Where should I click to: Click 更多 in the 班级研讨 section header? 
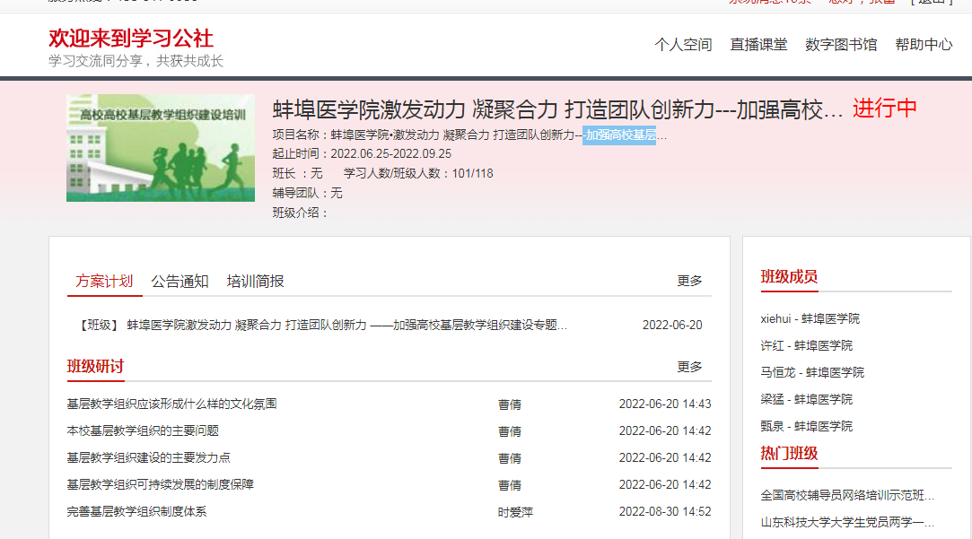(689, 367)
